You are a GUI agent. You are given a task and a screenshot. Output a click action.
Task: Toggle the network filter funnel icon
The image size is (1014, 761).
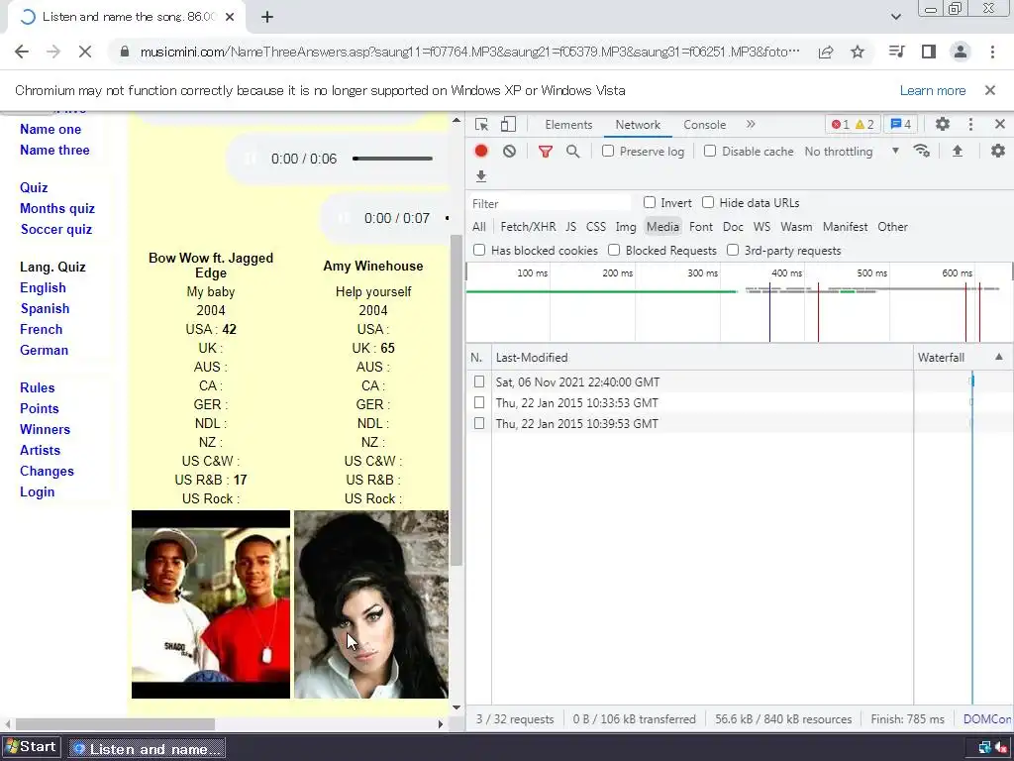pos(546,152)
